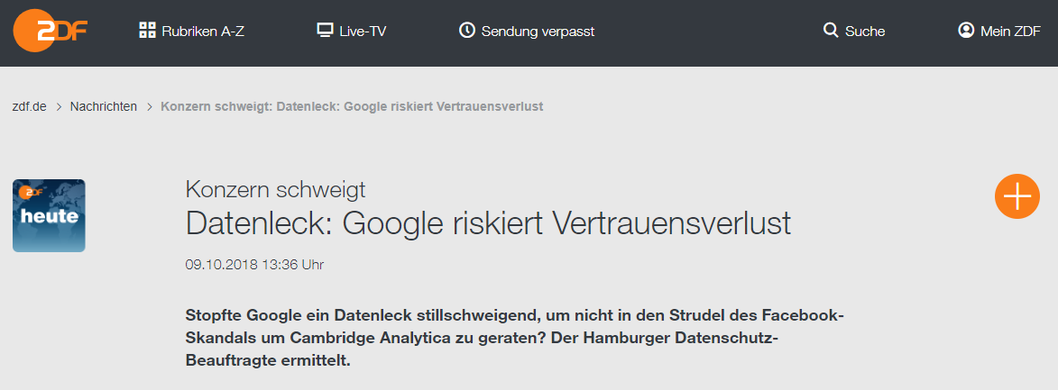1058x390 pixels.
Task: Click the Live-TV monitor icon
Action: [326, 31]
